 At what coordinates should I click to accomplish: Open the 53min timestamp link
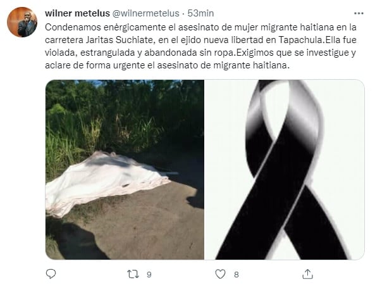coord(200,13)
